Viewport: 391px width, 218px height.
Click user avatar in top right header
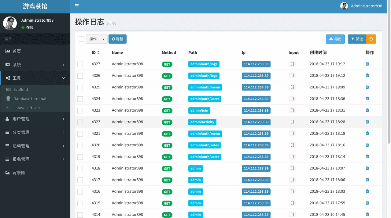click(x=344, y=6)
